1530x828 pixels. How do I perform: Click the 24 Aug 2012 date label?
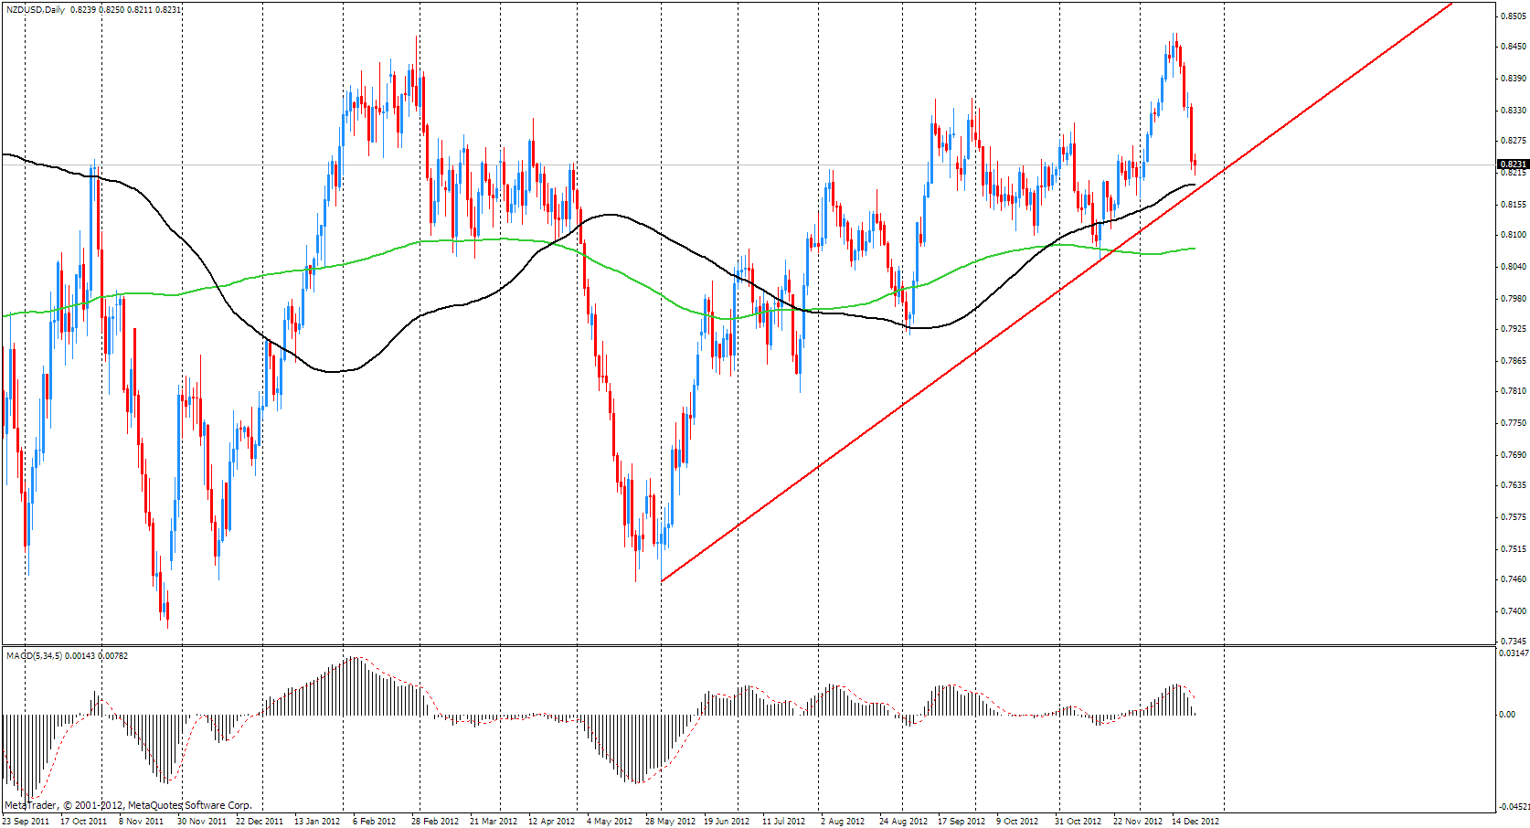903,821
